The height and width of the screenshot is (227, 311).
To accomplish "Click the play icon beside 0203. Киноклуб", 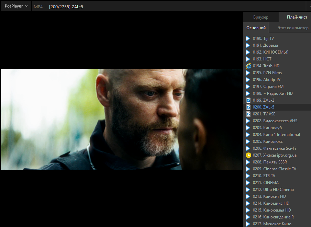I will 248,128.
